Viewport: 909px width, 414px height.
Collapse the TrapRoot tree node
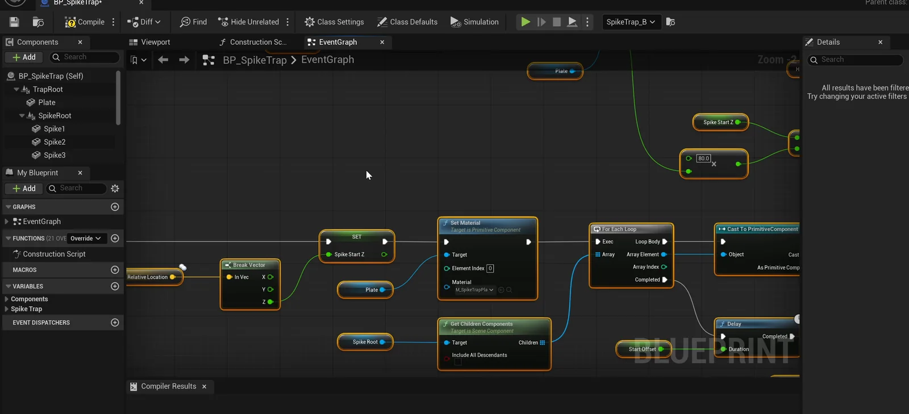click(16, 90)
